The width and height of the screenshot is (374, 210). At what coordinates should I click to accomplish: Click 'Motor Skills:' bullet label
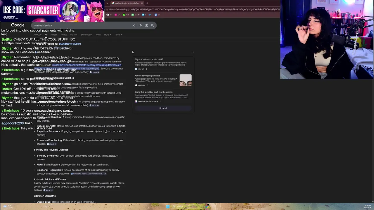pyautogui.click(x=44, y=165)
